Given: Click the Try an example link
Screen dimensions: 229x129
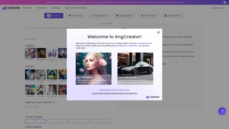Looking at the screenshot, I should click(x=106, y=24).
